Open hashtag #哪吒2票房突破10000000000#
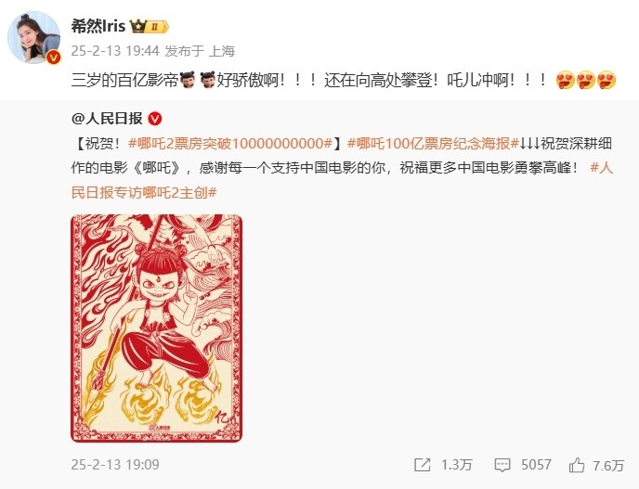The height and width of the screenshot is (489, 639). [x=230, y=143]
